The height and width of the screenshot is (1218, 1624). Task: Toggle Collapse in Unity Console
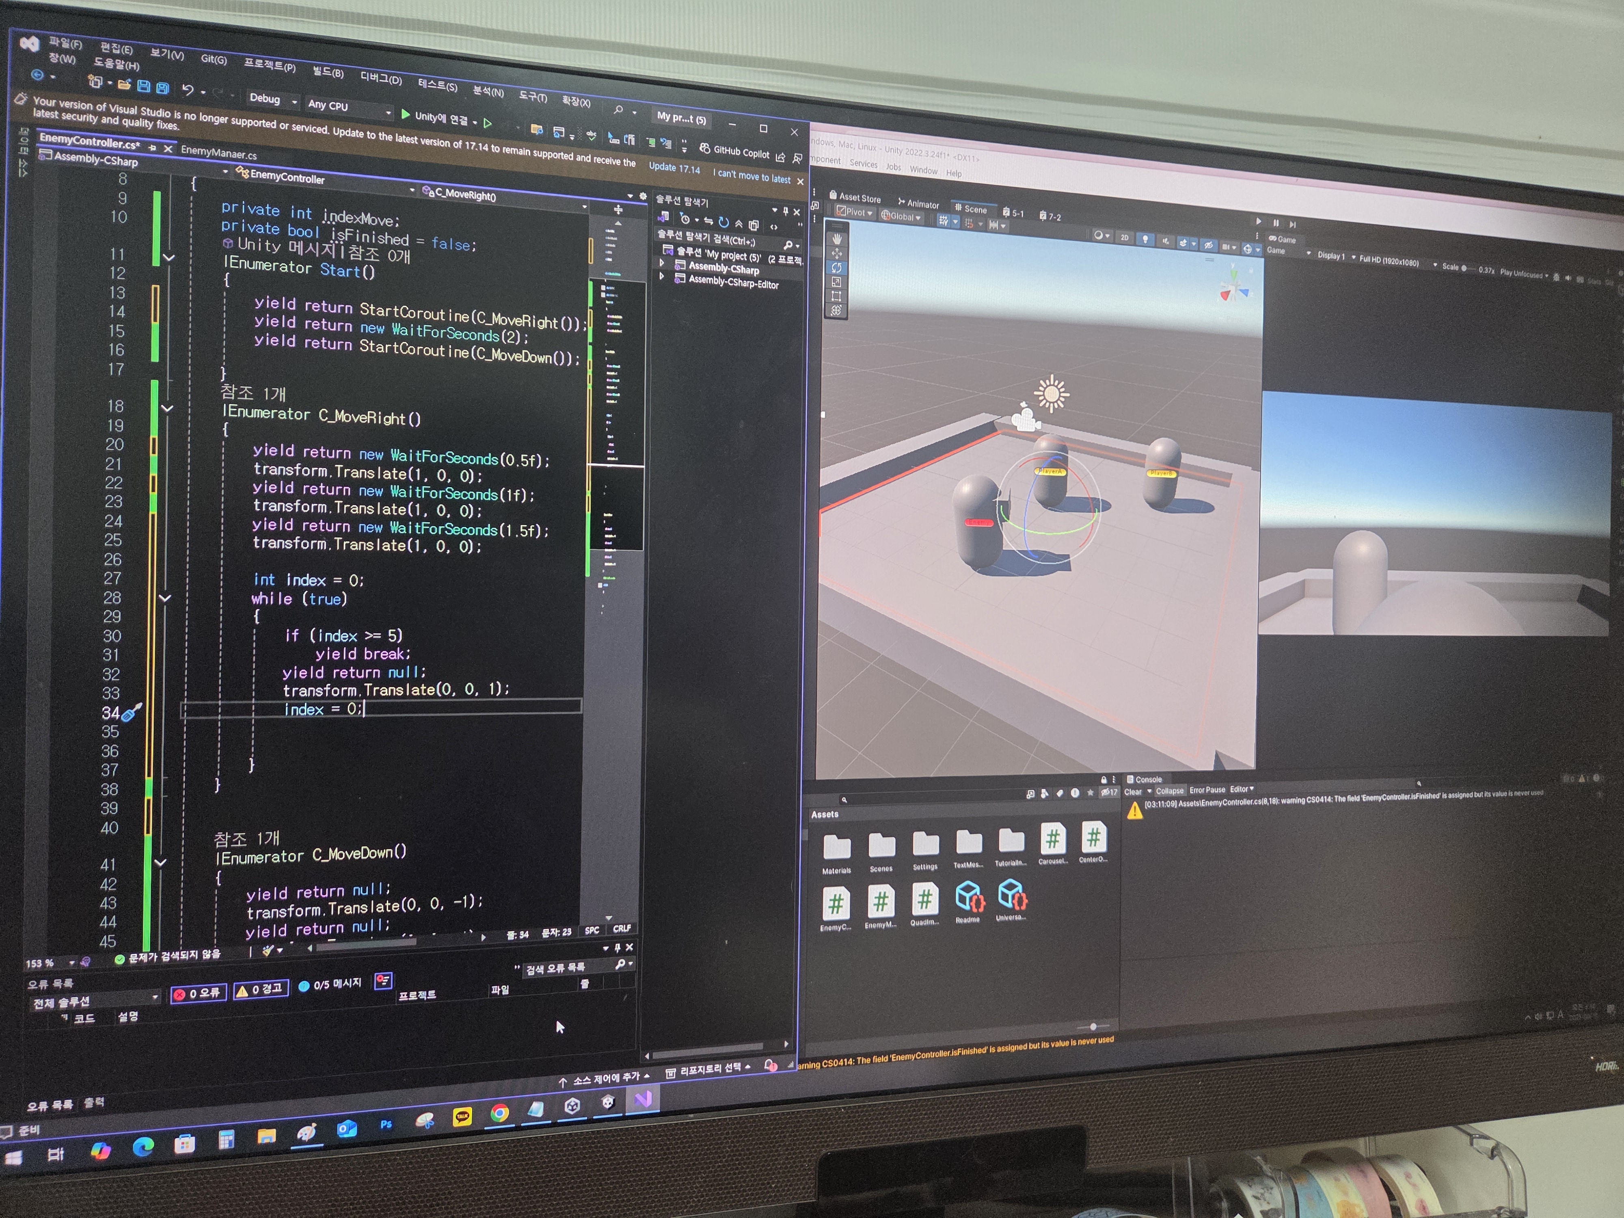1170,791
